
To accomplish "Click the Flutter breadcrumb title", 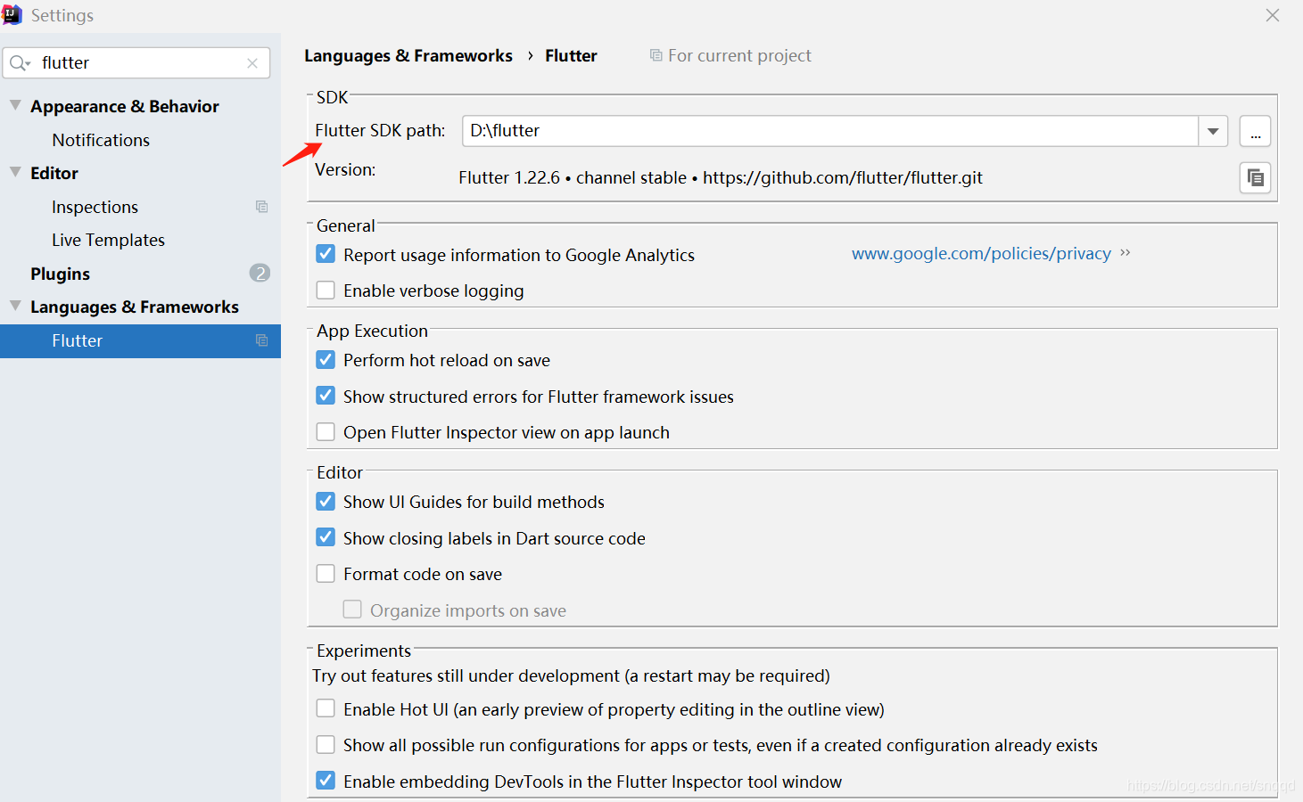I will click(571, 55).
